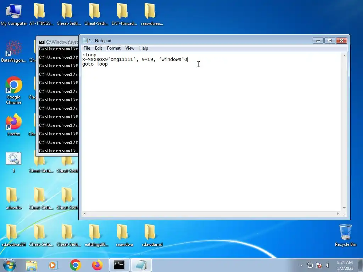The image size is (363, 272).
Task: Open the network status tray icon
Action: [310, 265]
